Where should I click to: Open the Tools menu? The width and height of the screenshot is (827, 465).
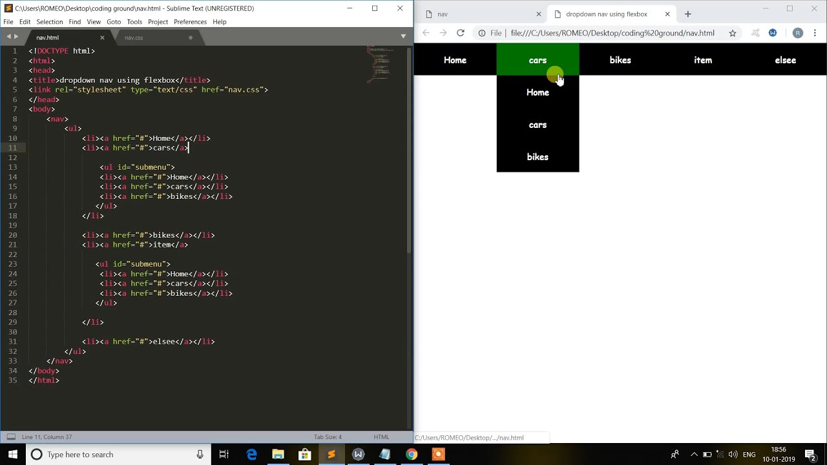click(x=134, y=22)
